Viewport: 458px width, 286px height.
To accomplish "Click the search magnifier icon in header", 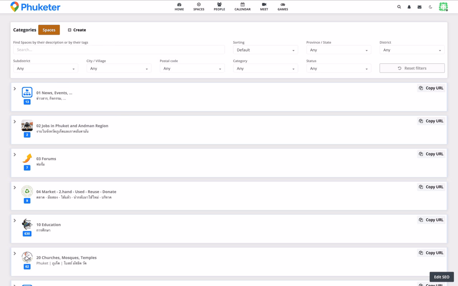I will click(399, 7).
